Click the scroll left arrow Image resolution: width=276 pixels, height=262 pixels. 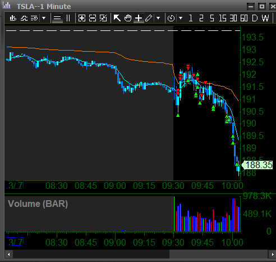8,254
